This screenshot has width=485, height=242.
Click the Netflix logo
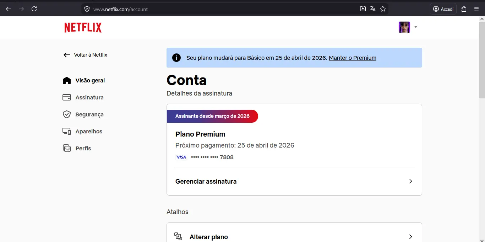pyautogui.click(x=83, y=27)
